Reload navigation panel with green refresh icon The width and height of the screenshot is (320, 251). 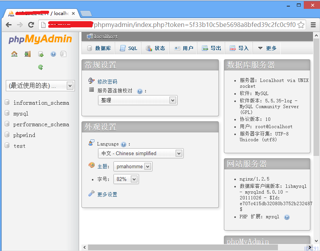pyautogui.click(x=41, y=67)
